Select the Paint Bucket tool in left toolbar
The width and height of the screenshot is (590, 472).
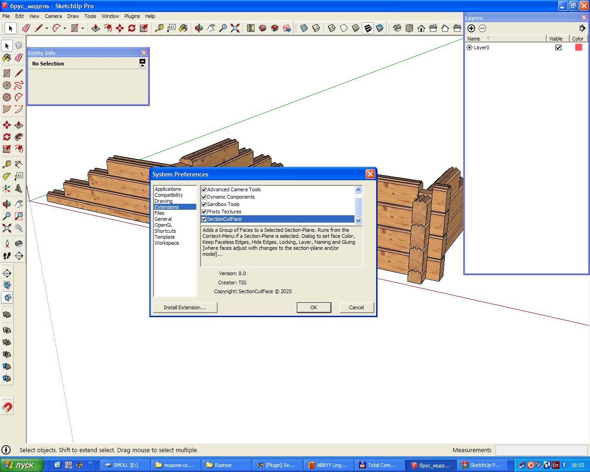coord(7,58)
